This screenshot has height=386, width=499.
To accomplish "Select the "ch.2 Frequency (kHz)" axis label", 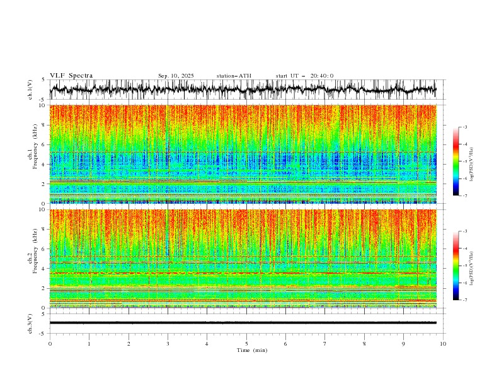I will pos(33,251).
